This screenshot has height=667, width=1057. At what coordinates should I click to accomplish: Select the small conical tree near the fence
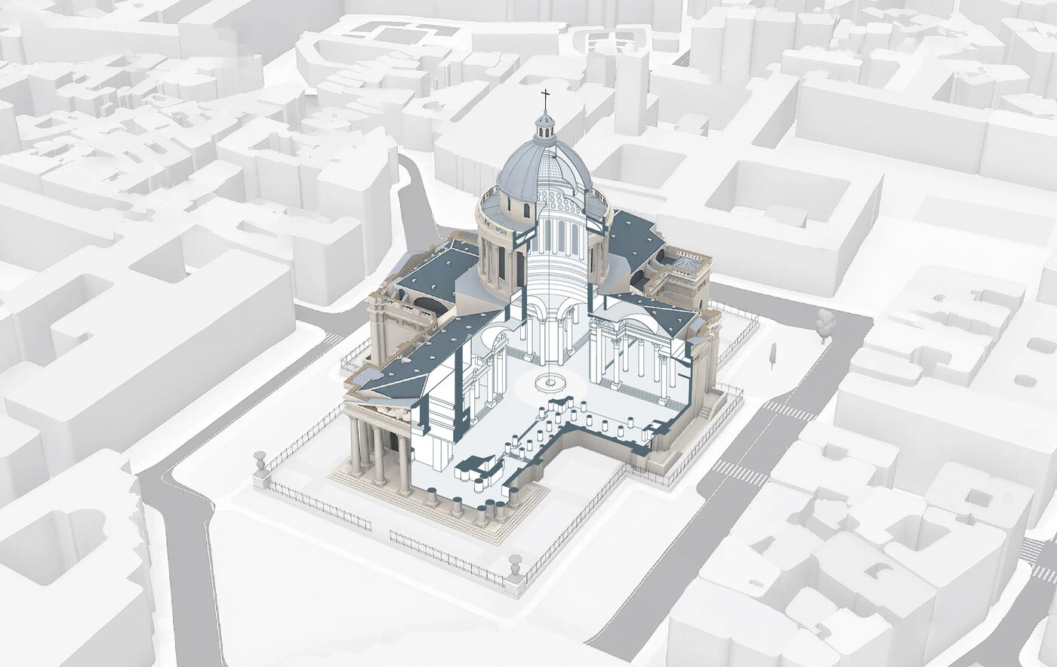772,354
